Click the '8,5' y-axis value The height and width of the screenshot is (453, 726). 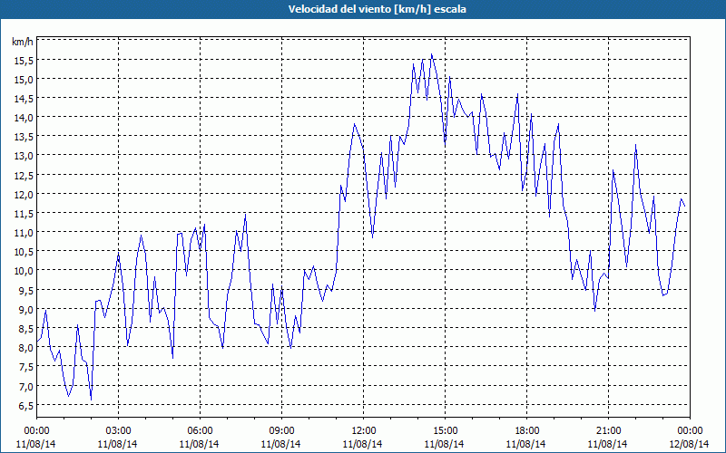26,329
